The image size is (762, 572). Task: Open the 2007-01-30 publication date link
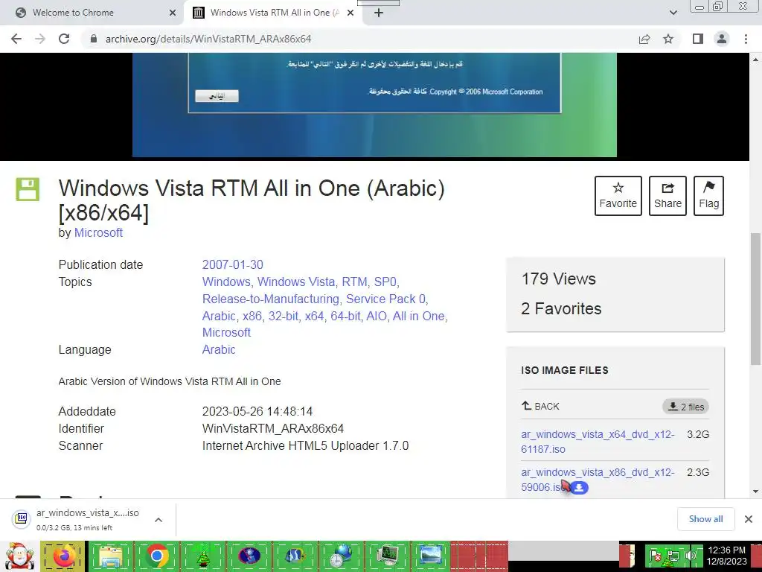click(x=233, y=264)
